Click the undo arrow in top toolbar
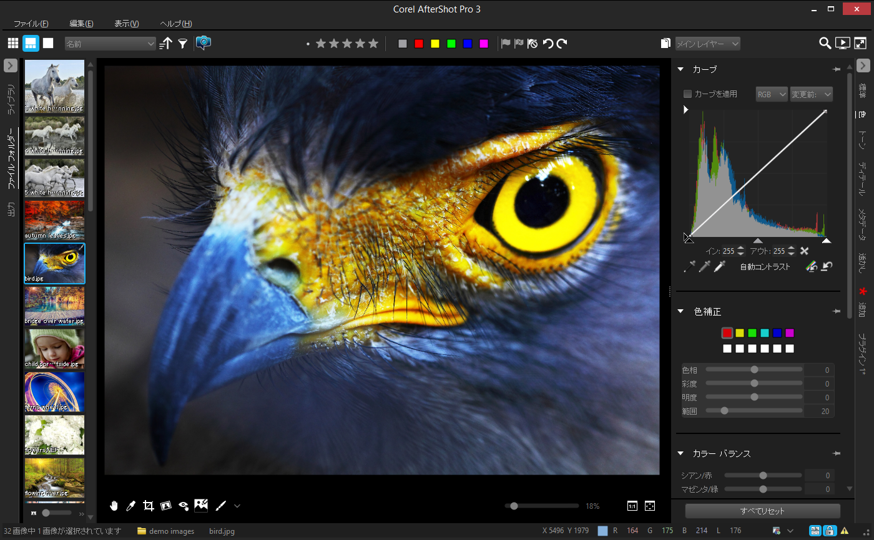 [x=548, y=43]
